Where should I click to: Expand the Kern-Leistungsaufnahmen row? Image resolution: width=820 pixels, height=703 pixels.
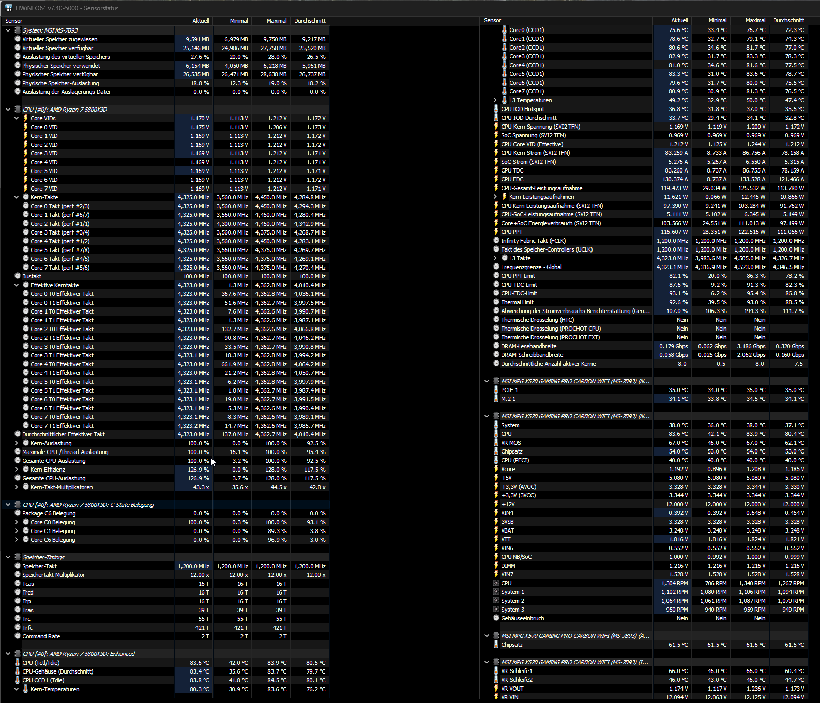pos(495,197)
